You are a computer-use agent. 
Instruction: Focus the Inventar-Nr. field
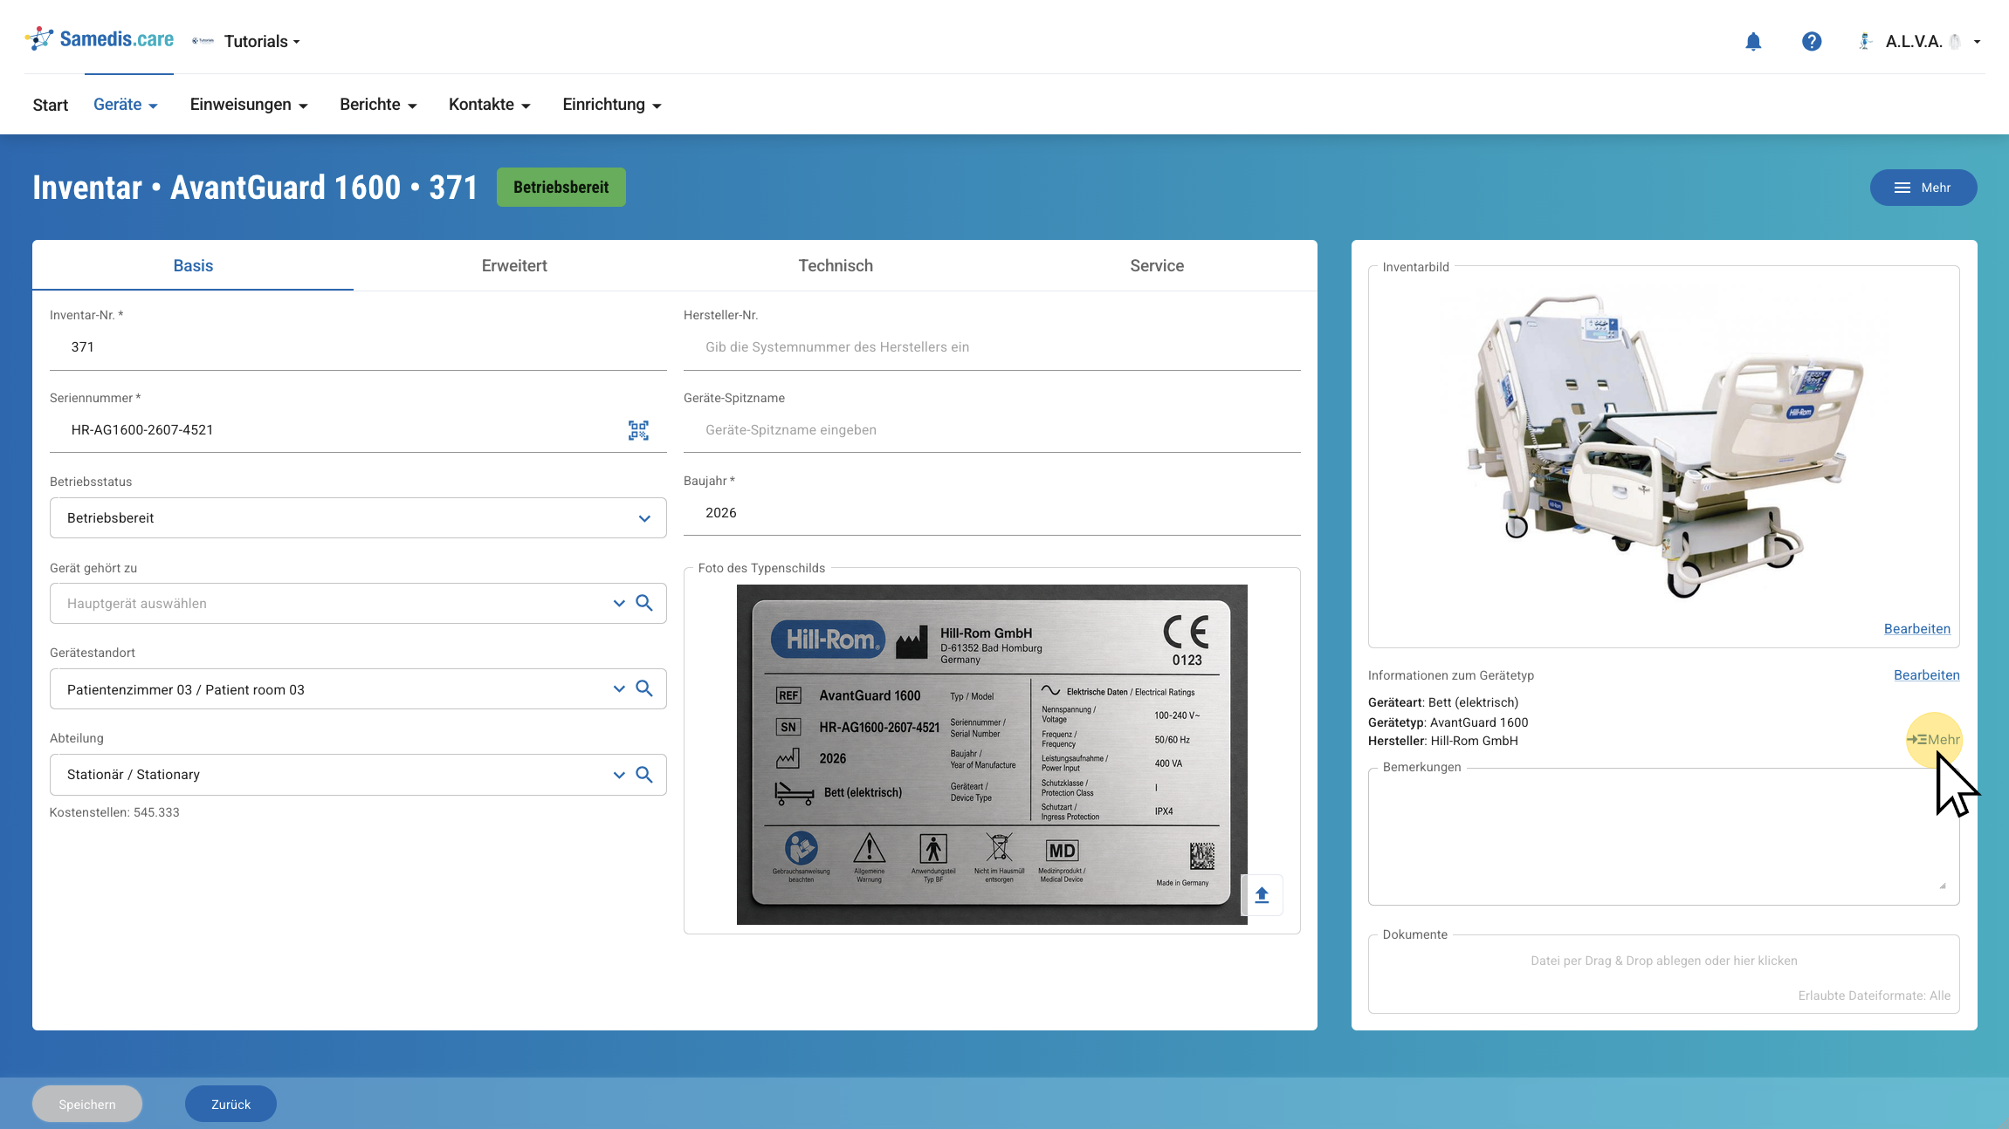click(358, 347)
